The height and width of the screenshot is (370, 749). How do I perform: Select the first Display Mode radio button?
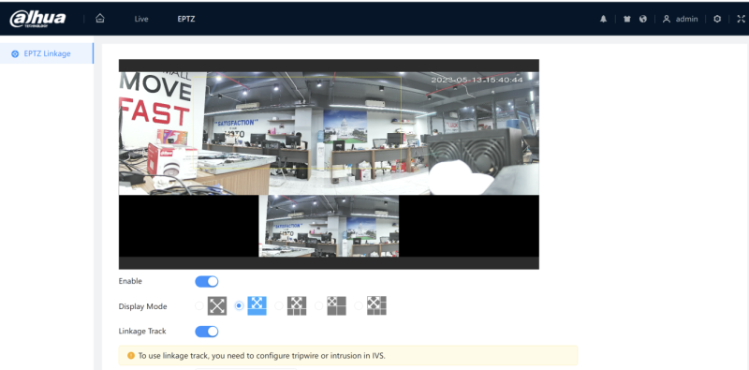199,306
